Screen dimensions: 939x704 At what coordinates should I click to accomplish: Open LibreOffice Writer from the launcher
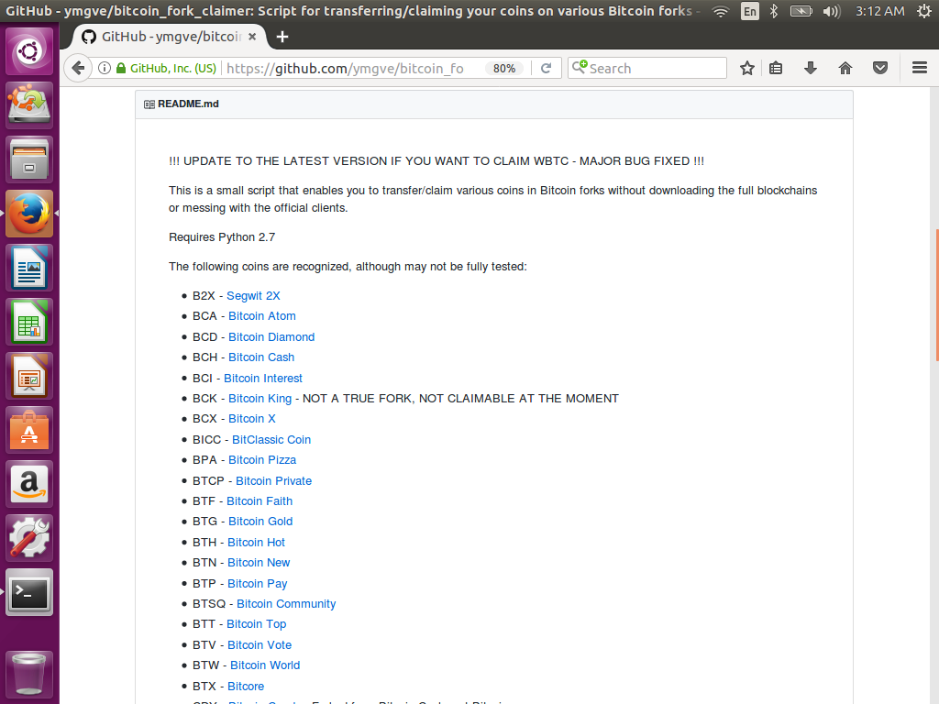(x=28, y=267)
